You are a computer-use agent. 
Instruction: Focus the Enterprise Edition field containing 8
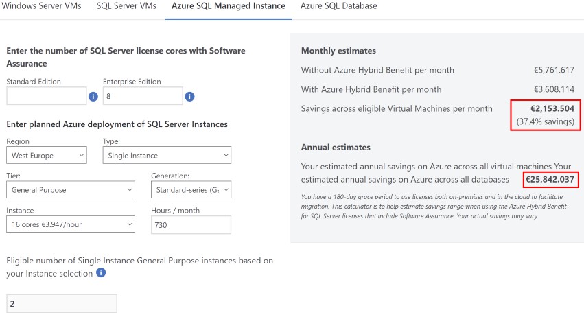click(142, 97)
